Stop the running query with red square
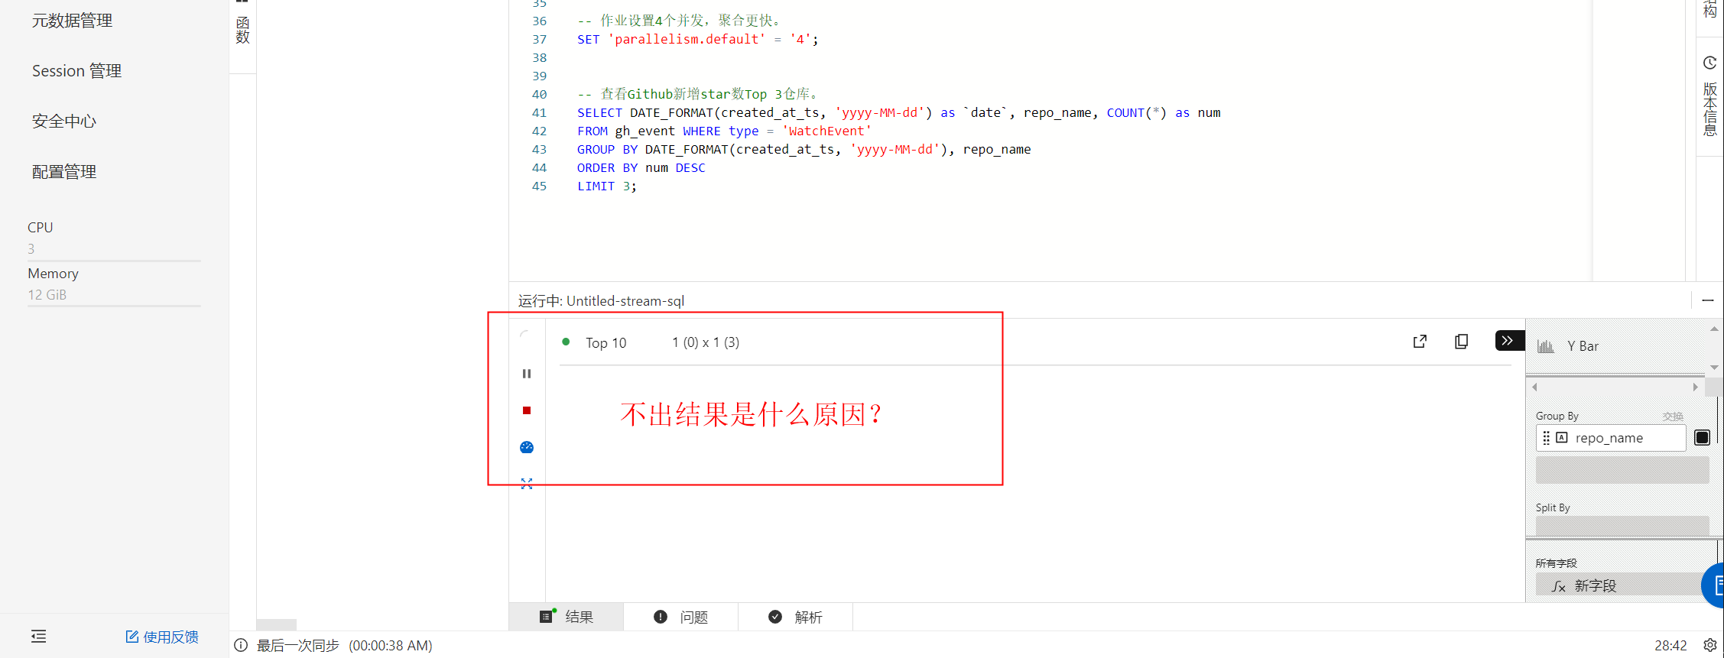 coord(527,410)
